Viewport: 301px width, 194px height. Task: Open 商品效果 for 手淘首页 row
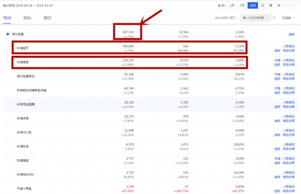click(289, 50)
